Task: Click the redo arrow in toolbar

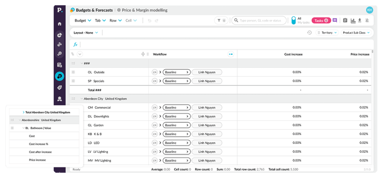Action: (157, 20)
